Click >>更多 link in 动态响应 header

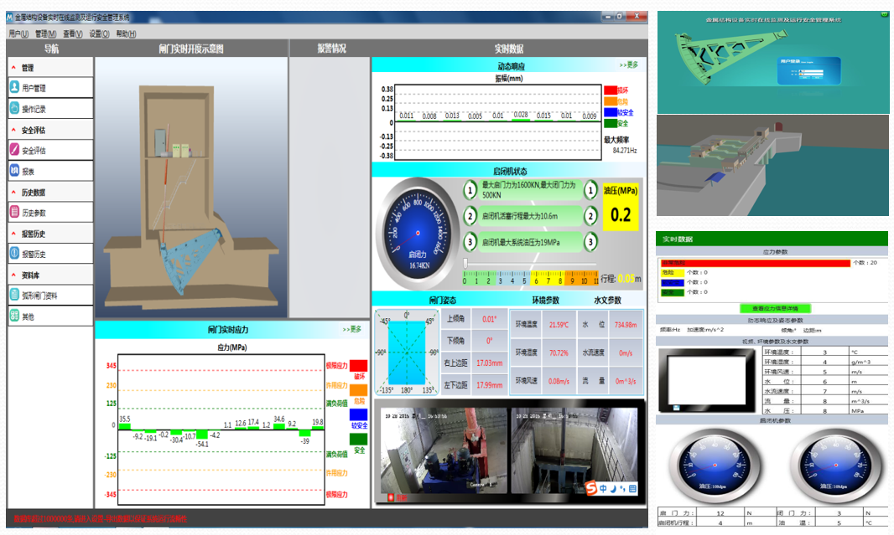coord(629,64)
